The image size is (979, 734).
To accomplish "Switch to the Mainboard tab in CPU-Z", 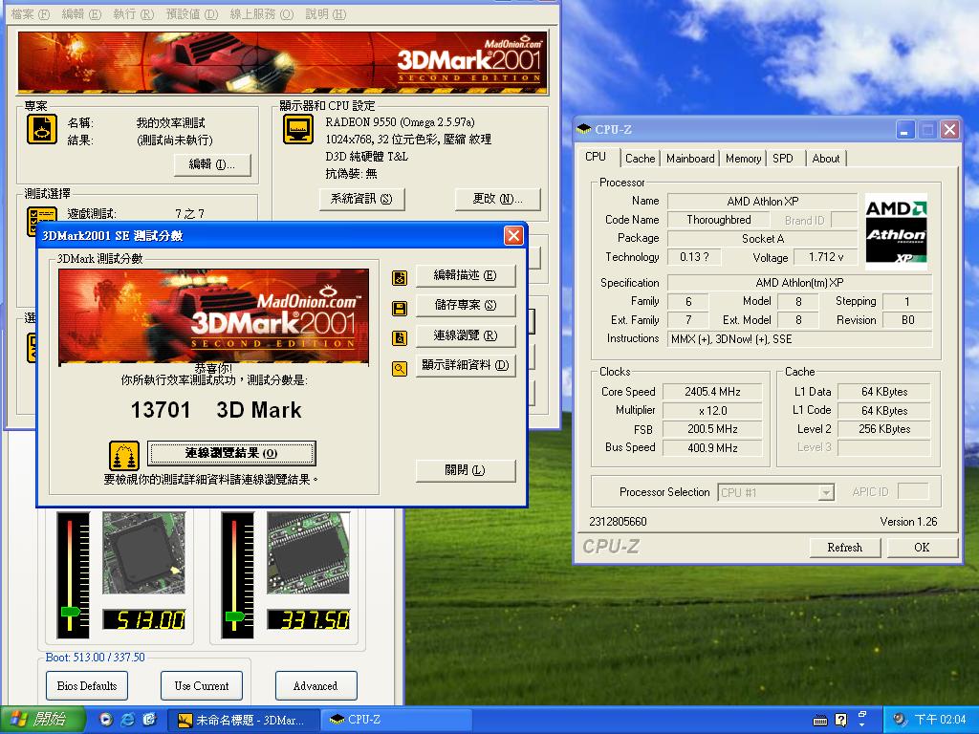I will [x=690, y=159].
